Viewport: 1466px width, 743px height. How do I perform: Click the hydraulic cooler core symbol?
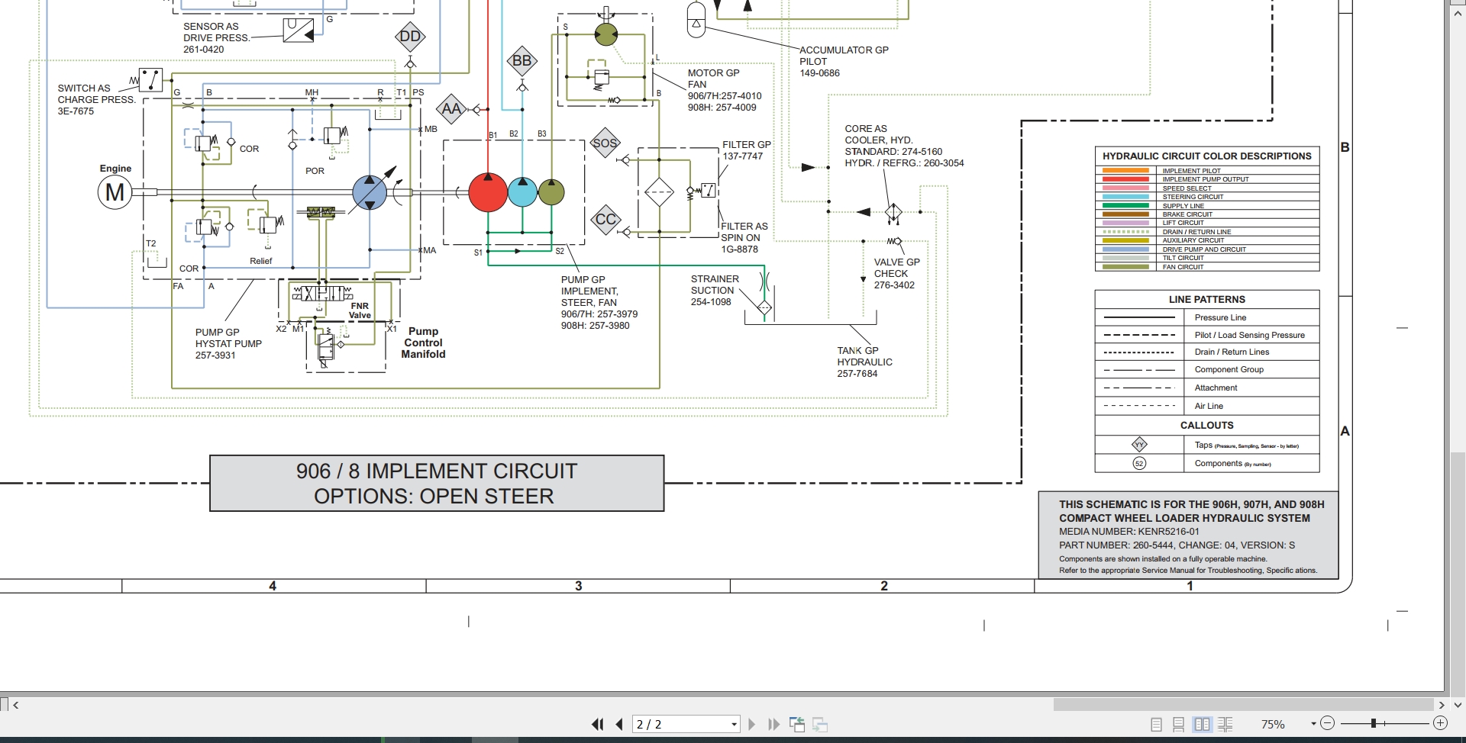893,212
